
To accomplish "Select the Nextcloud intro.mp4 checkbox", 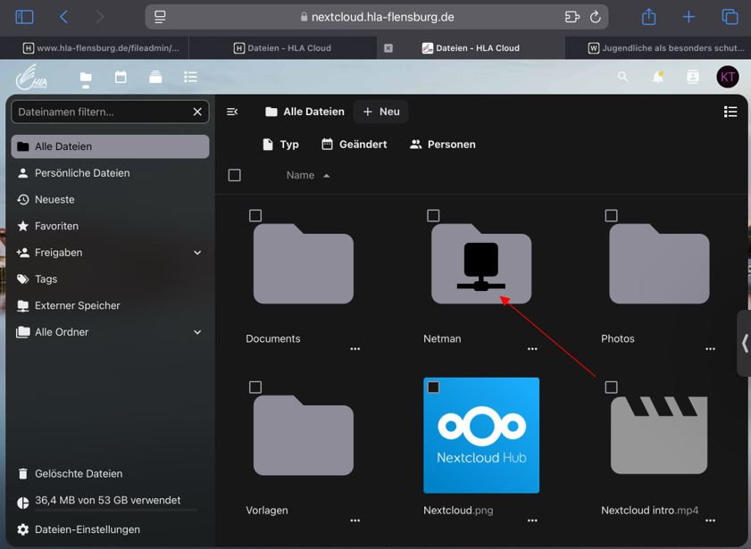I will [611, 387].
